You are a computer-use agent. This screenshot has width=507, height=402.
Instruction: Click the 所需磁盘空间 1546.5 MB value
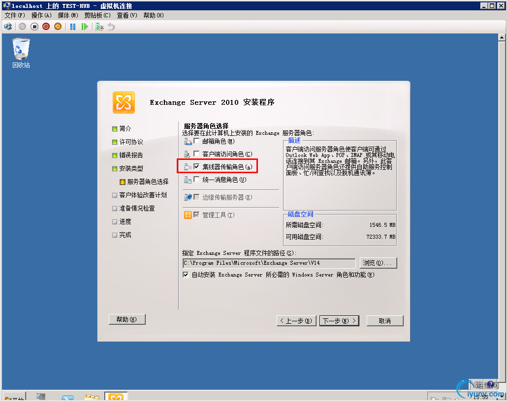(382, 225)
